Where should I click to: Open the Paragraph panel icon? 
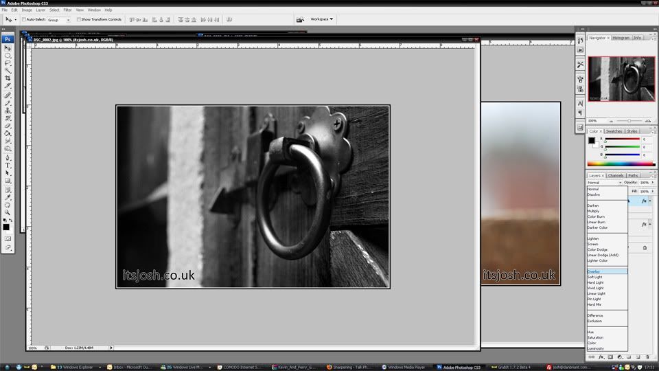(x=580, y=113)
